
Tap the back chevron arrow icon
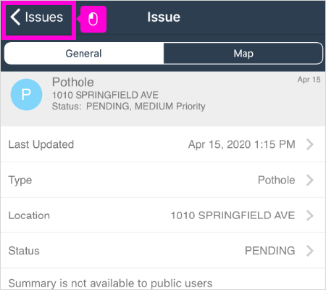[15, 17]
